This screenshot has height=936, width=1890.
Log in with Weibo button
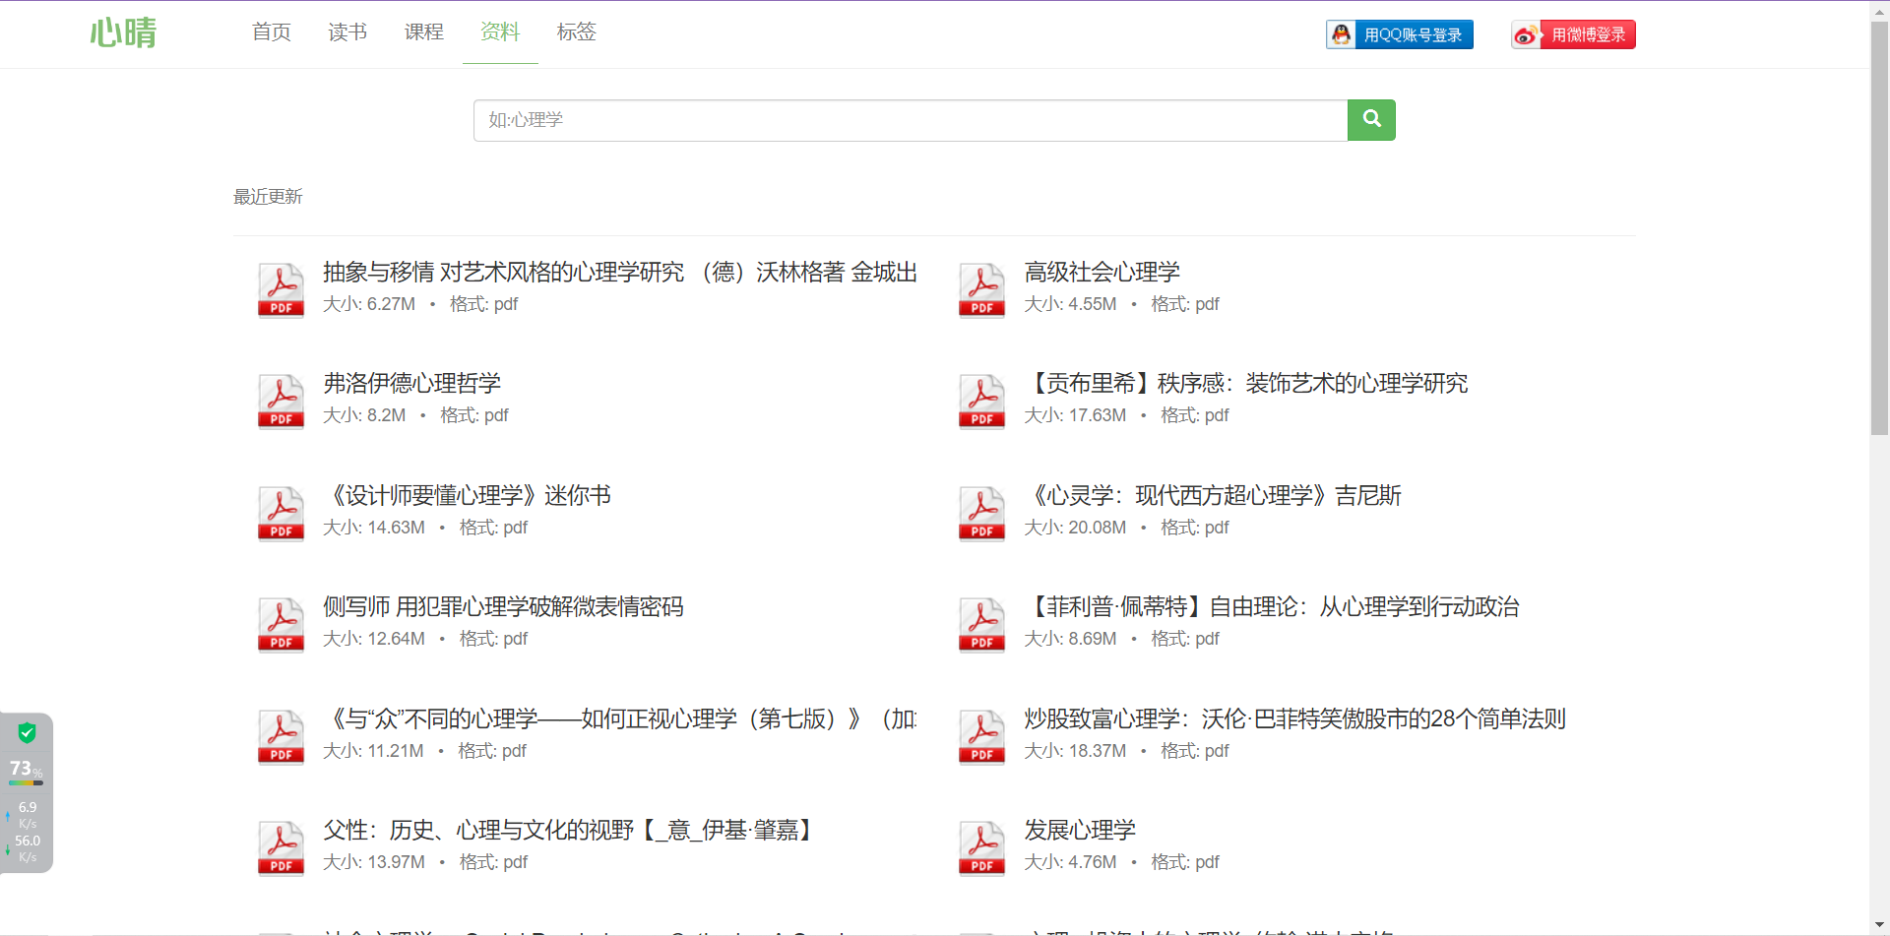pos(1574,34)
